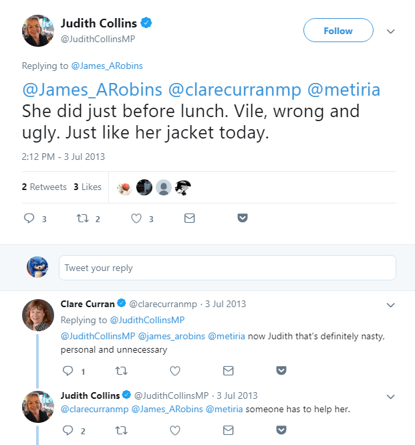Like Judith Collins's "someone has to help her" reply
The height and width of the screenshot is (445, 415).
(175, 431)
